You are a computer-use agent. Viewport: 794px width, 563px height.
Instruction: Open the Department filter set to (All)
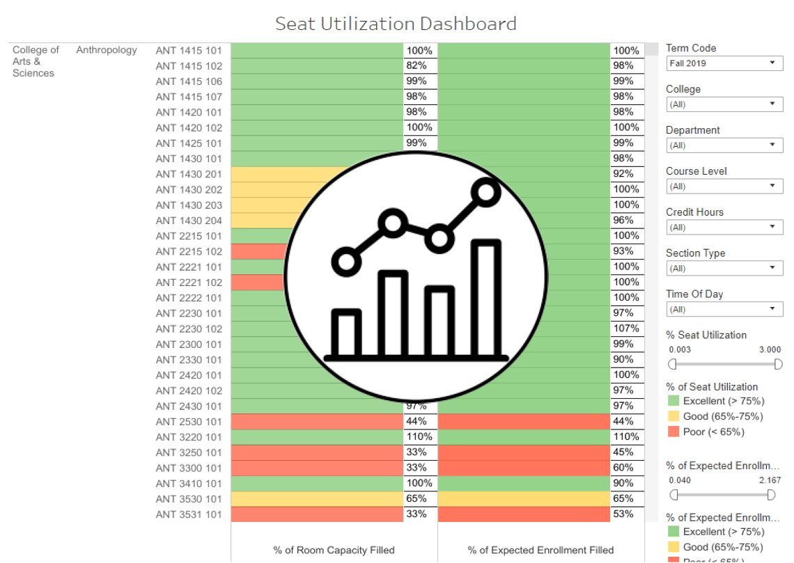(723, 145)
